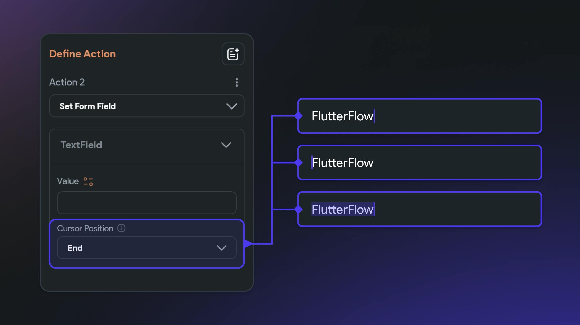
Task: Open the End dropdown chevron
Action: (222, 248)
